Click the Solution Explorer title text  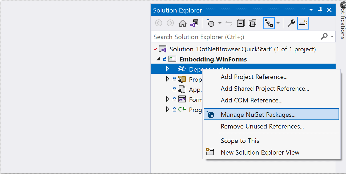pyautogui.click(x=177, y=10)
